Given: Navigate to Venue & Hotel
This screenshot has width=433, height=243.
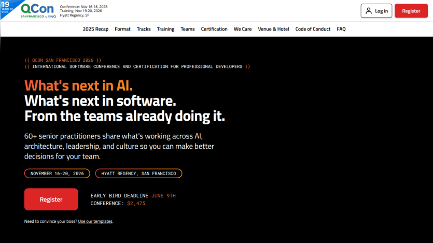Looking at the screenshot, I should (x=273, y=29).
